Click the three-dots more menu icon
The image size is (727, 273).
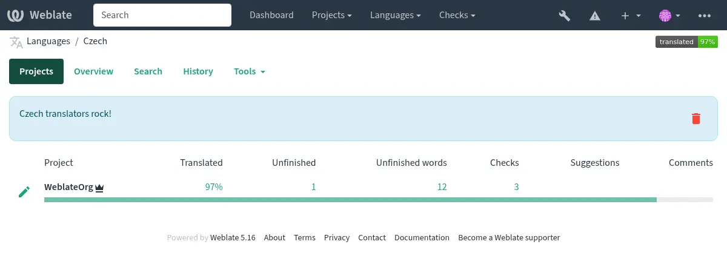tap(704, 16)
